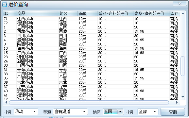Viewport: 189px width, 118px height.
Task: Select the 山西移动 row
Action: (92, 65)
